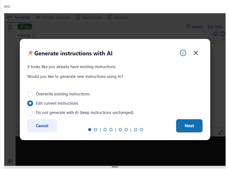Select the star icon next to Model Solution
The image size is (229, 169).
(38, 17)
